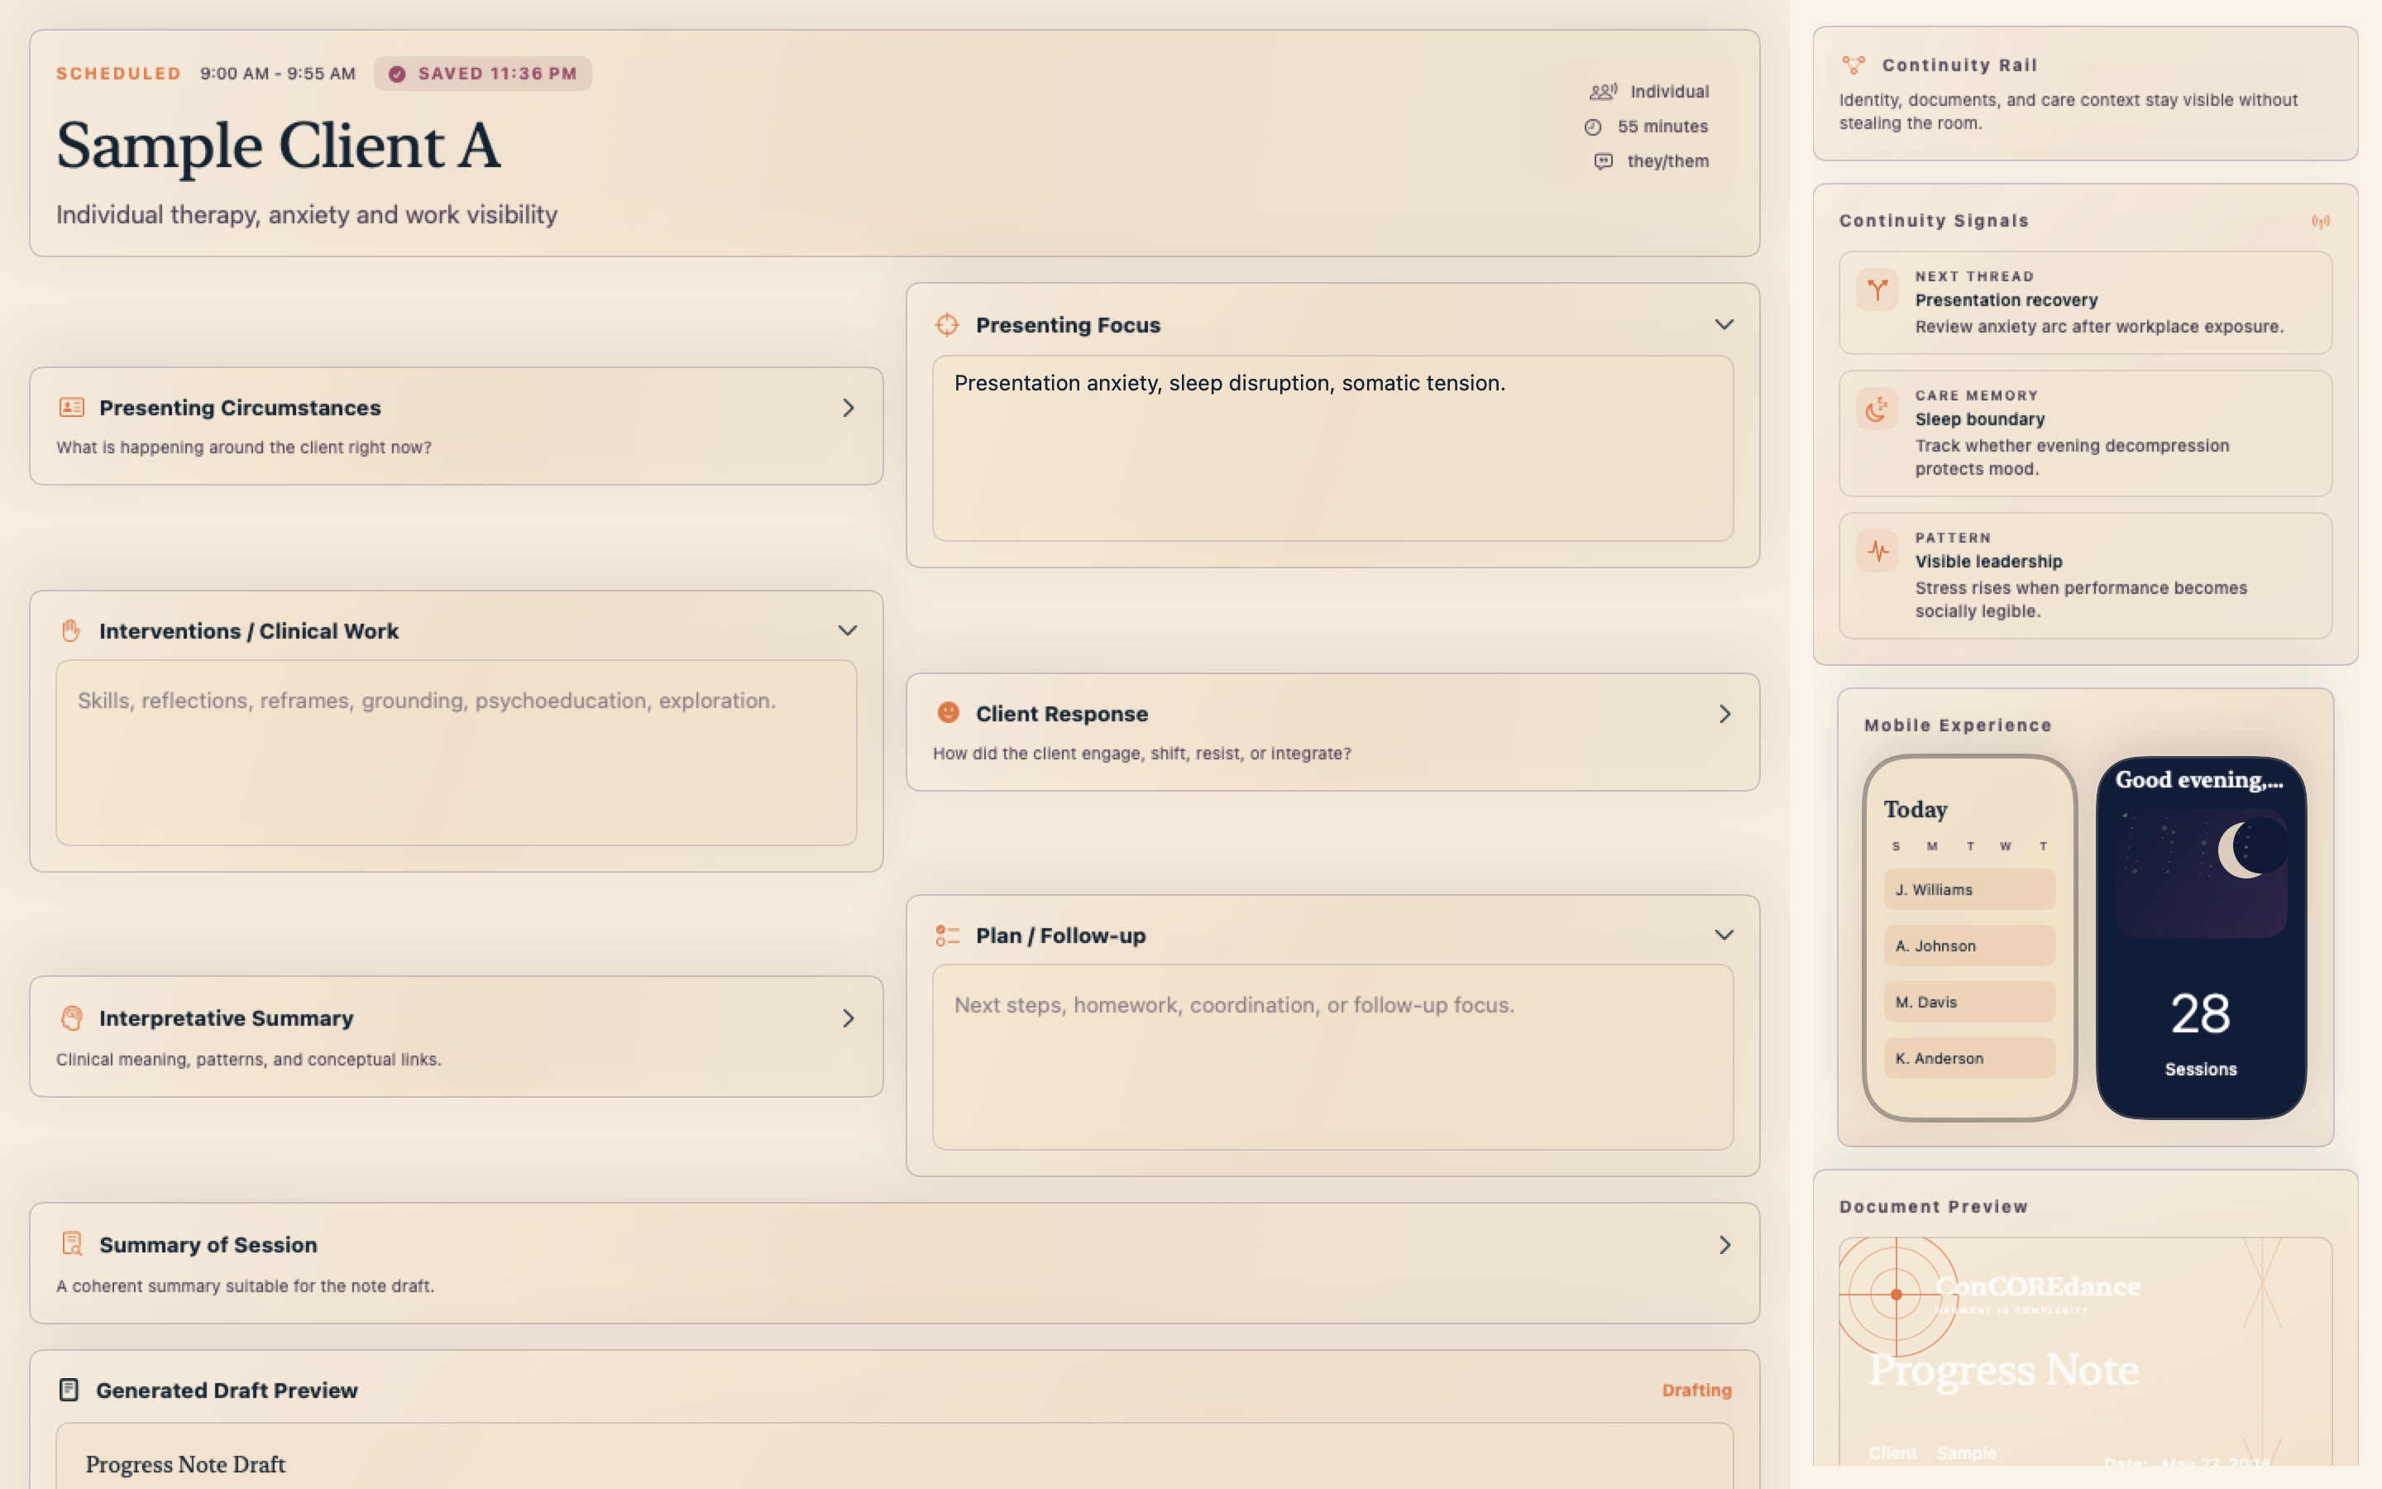
Task: Open the Sleep boundary care memory card
Action: click(x=2085, y=433)
